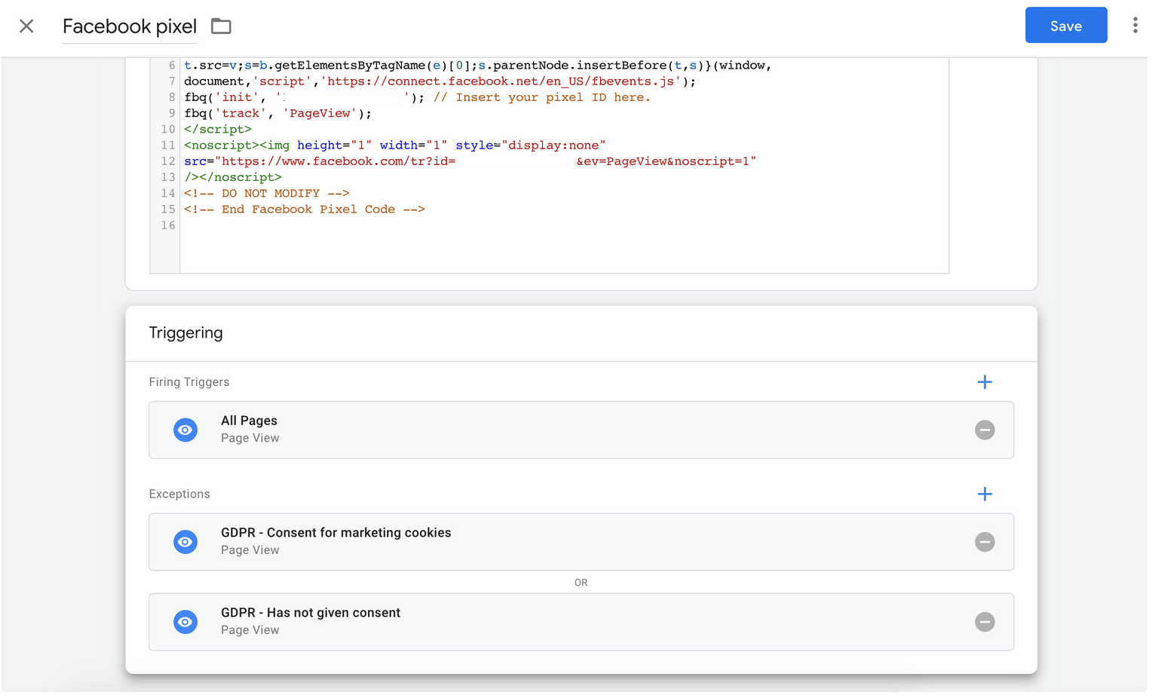Close the Facebook pixel tag editor
This screenshot has height=698, width=1152.
point(26,26)
